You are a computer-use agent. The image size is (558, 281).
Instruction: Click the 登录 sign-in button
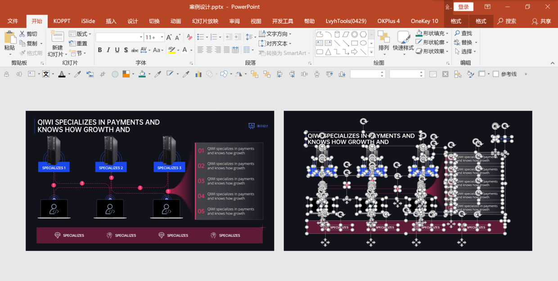coord(463,7)
